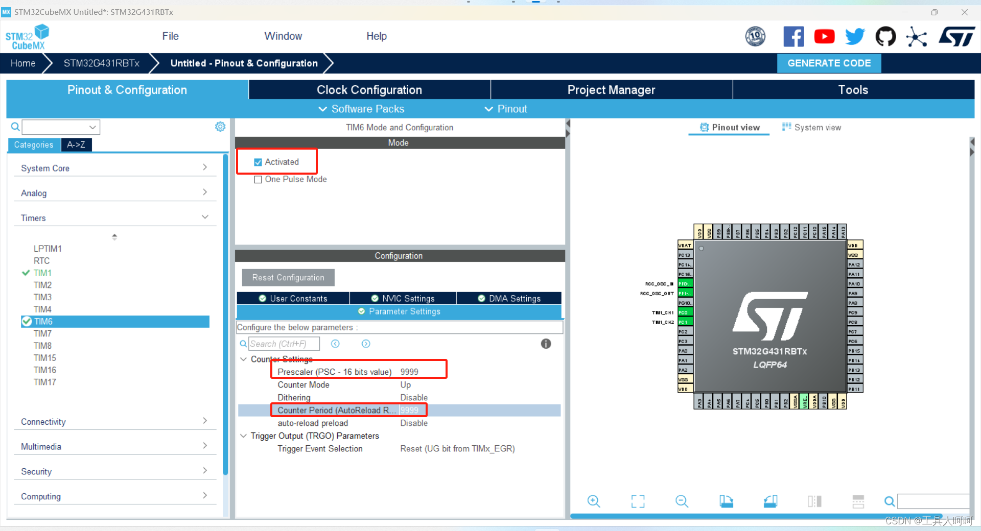Open the Pinout dropdown menu
Image resolution: width=981 pixels, height=531 pixels.
[506, 109]
